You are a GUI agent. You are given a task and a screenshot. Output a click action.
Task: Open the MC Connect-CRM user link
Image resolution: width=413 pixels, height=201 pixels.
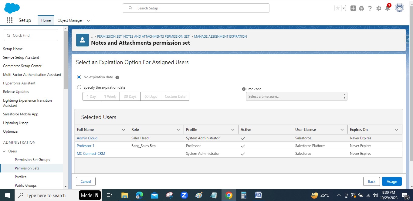[91, 154]
